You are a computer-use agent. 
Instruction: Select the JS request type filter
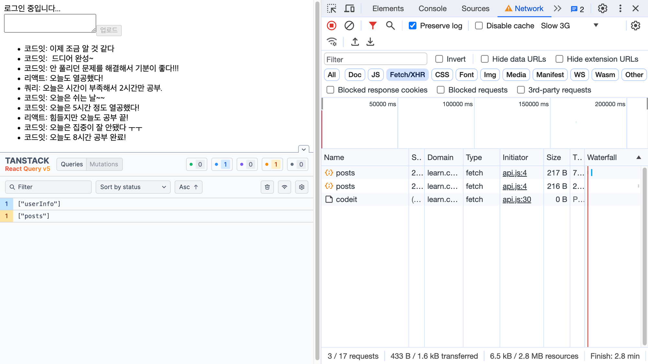click(x=376, y=75)
